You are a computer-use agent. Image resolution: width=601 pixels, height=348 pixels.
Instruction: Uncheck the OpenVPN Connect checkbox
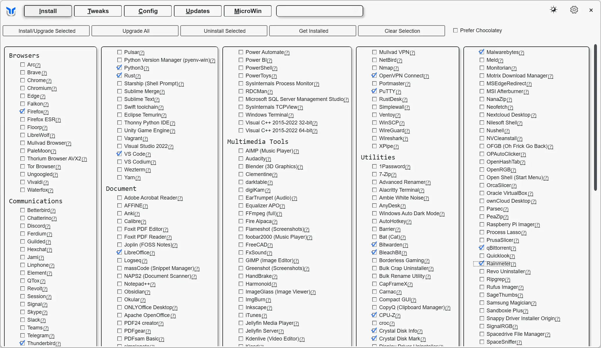coord(374,75)
